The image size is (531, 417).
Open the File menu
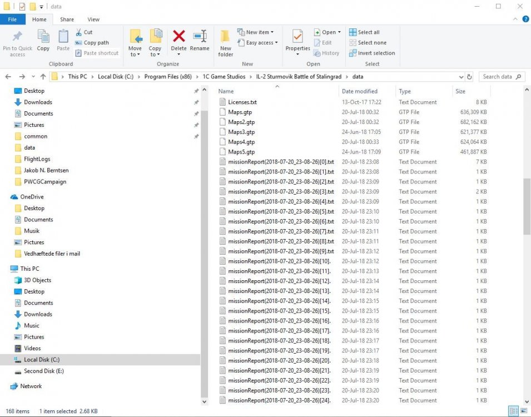point(12,19)
